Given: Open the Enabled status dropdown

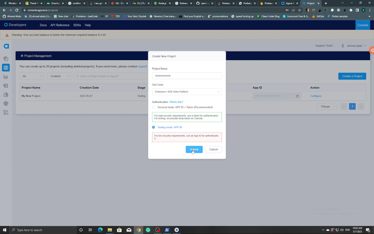Looking at the screenshot, I should pyautogui.click(x=60, y=76).
